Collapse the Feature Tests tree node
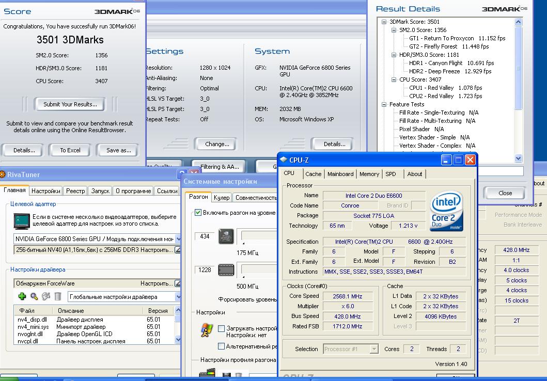The image size is (547, 381). (384, 104)
